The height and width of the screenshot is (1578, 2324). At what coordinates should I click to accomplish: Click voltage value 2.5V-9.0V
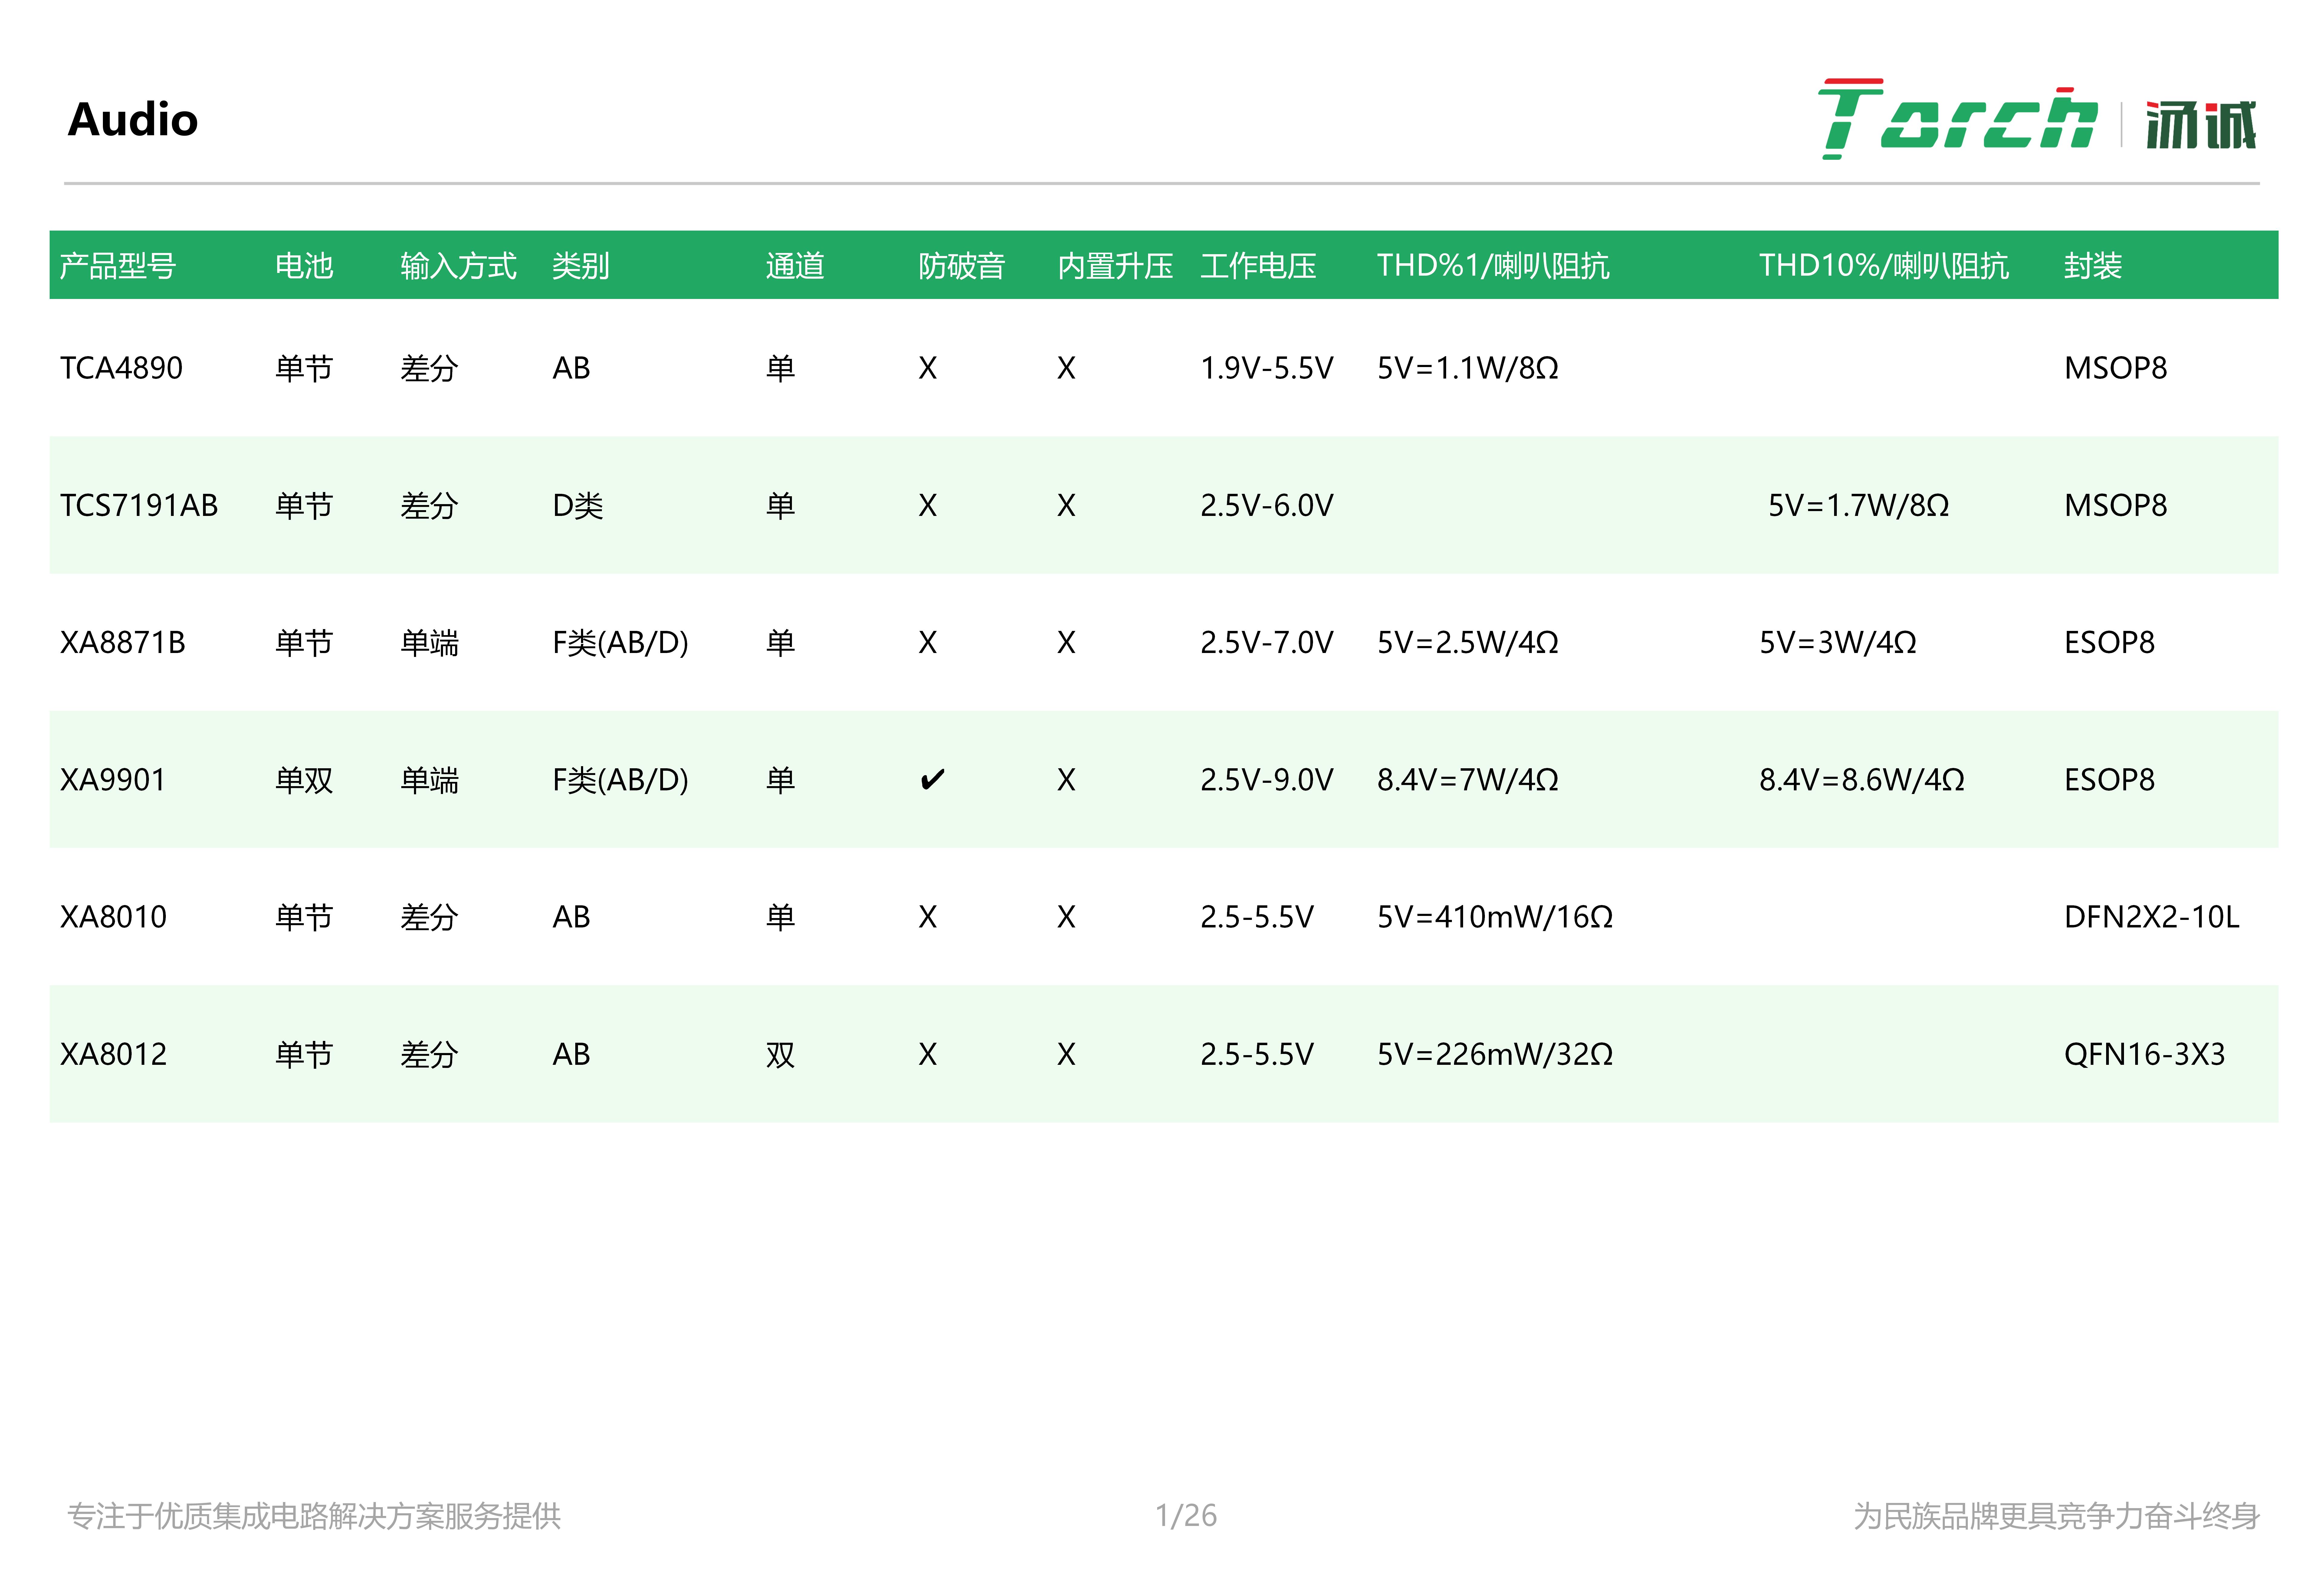click(x=1267, y=780)
